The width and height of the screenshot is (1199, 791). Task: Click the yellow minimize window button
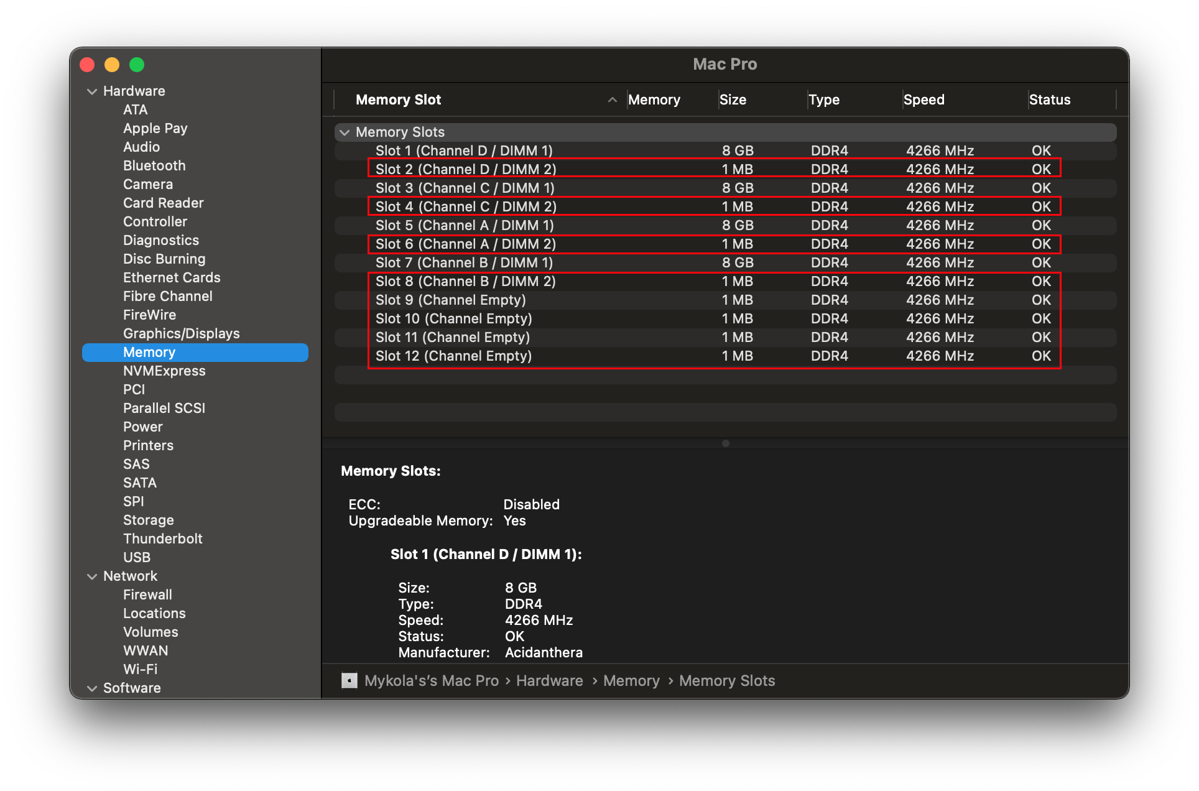tap(112, 65)
